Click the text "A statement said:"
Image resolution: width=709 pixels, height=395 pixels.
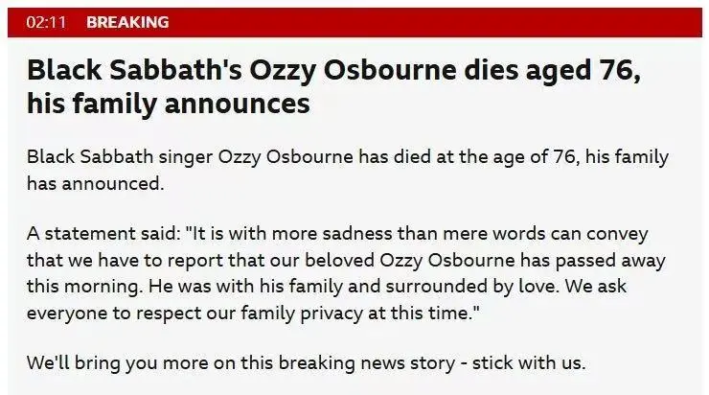pos(103,234)
